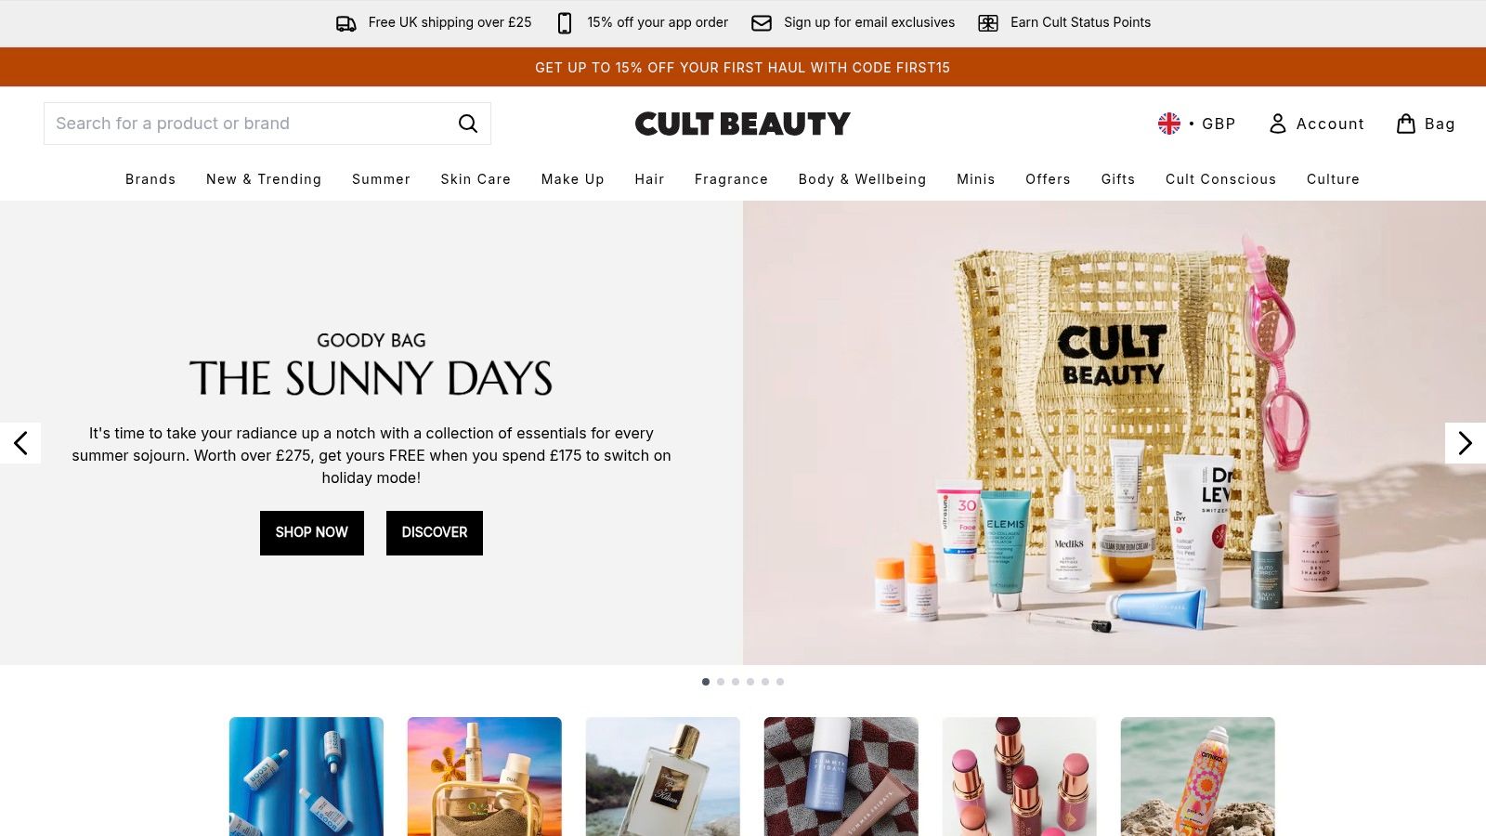
Task: Open sunset beach bag products thumbnail
Action: pyautogui.click(x=485, y=777)
